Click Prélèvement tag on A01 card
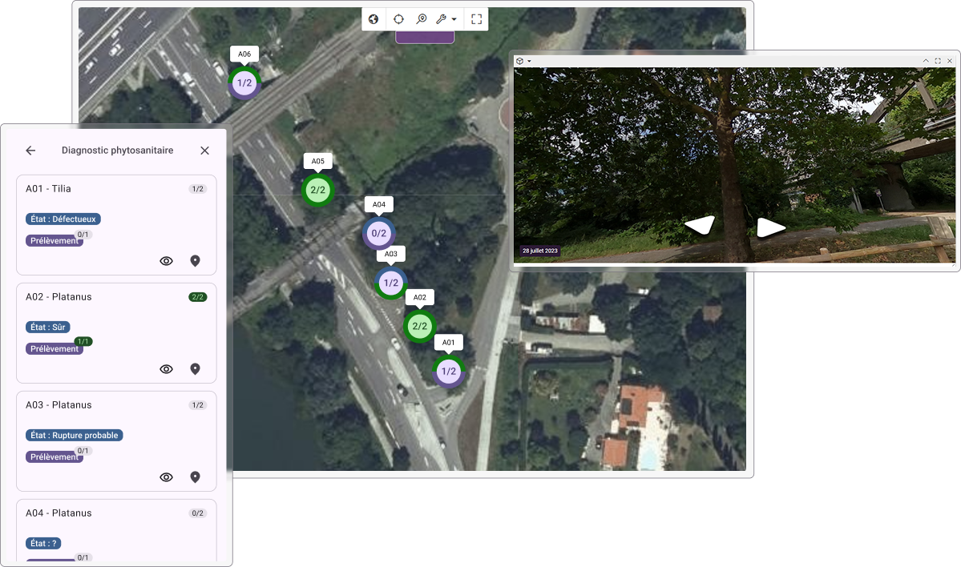This screenshot has width=961, height=567. coord(54,240)
